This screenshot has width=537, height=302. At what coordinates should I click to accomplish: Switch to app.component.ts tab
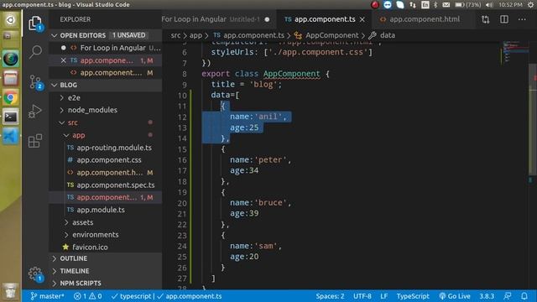(325, 19)
